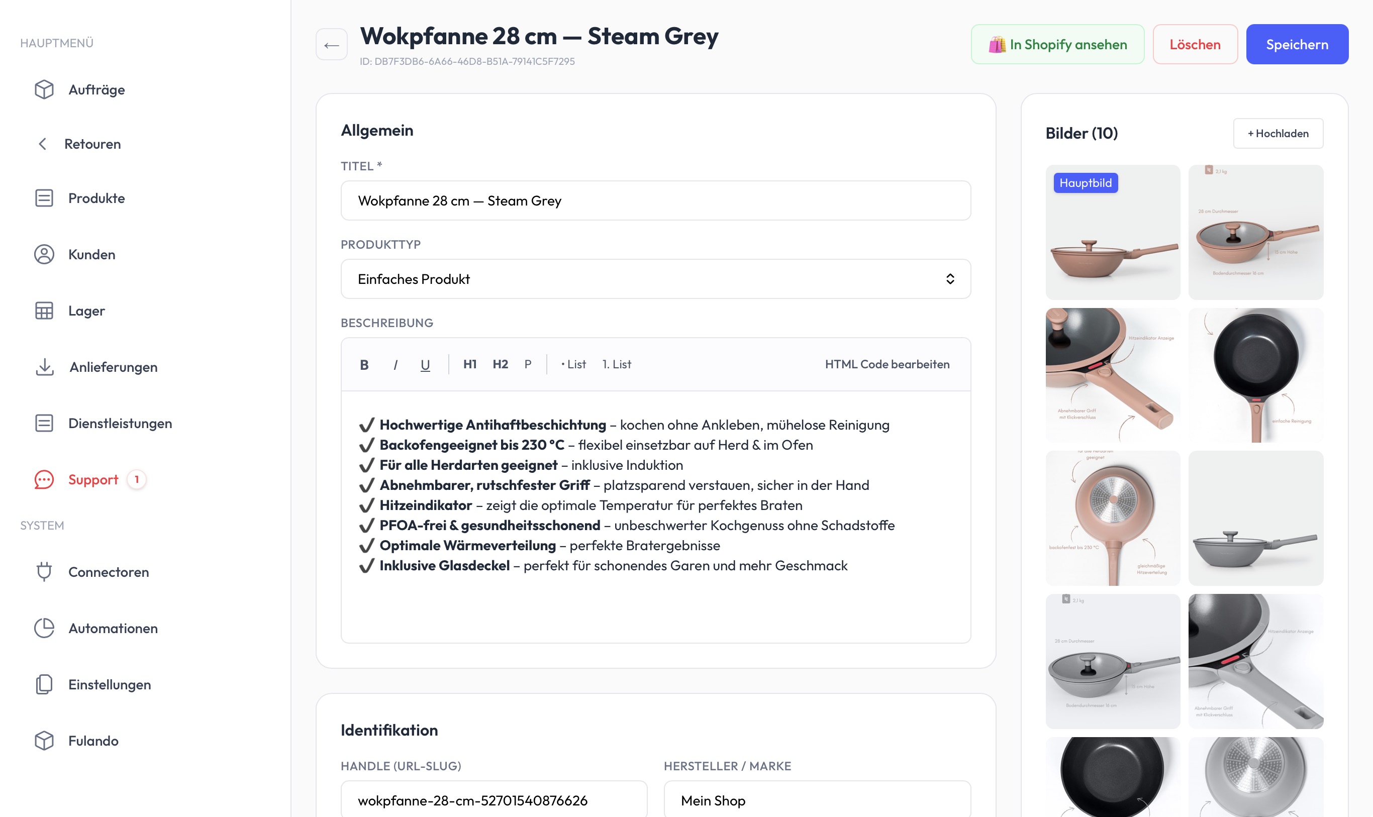
Task: Open the Produkte icon in sidebar
Action: (x=44, y=198)
